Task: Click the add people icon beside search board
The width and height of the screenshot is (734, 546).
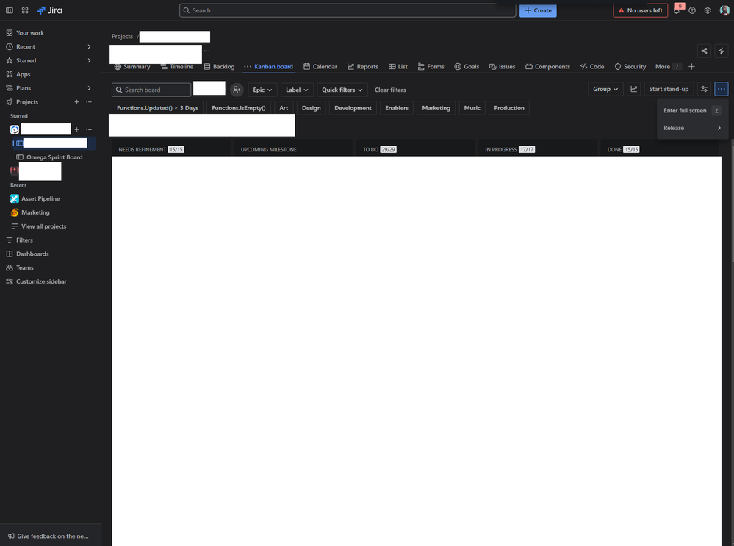Action: point(237,89)
